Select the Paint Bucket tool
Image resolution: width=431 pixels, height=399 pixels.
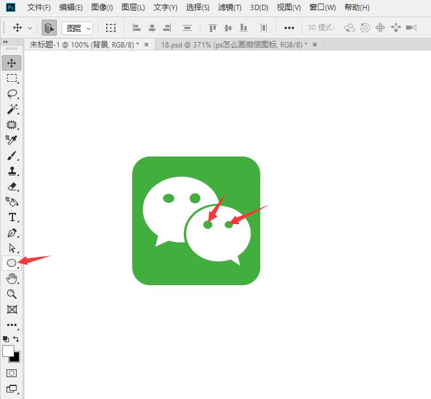point(12,202)
